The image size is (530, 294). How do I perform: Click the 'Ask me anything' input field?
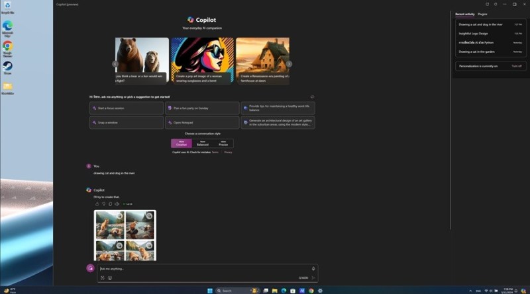click(x=199, y=269)
